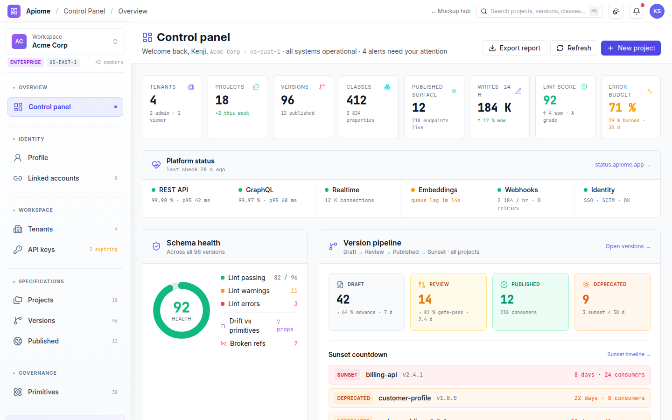Click the Export report button
Screen dimensions: 672x420
tap(514, 48)
